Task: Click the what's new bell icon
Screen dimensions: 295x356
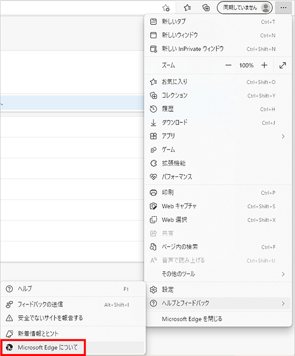Action: coord(9,333)
